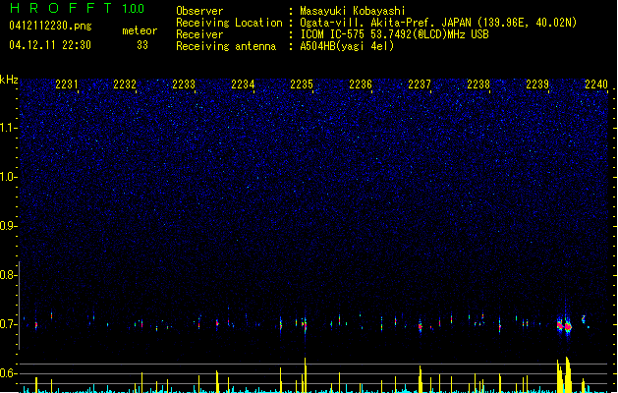Click the bright double meteor echo after 2239
Screen dimensions: 618x393
click(x=564, y=326)
